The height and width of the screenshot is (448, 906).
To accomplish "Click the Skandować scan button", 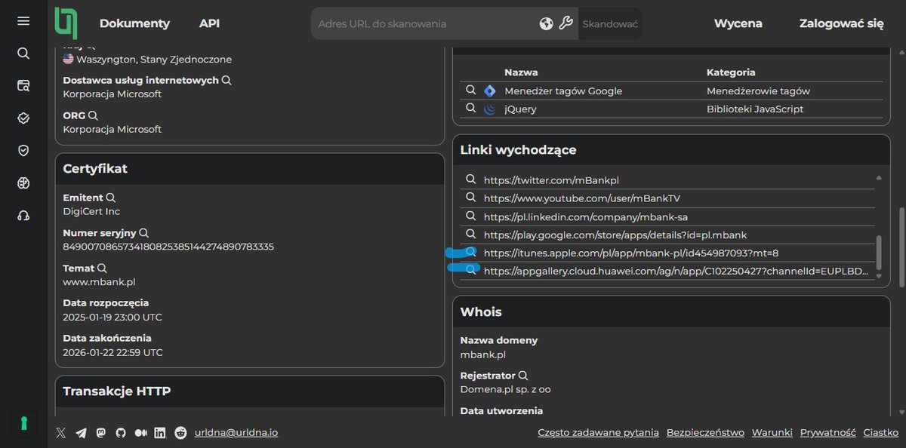I will tap(610, 23).
